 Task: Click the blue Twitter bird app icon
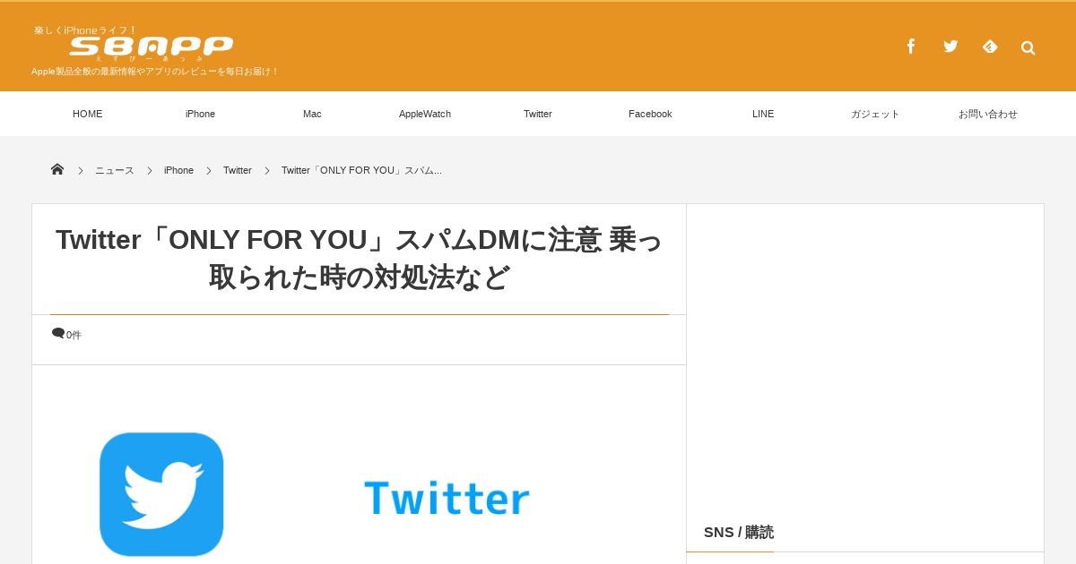(x=161, y=494)
